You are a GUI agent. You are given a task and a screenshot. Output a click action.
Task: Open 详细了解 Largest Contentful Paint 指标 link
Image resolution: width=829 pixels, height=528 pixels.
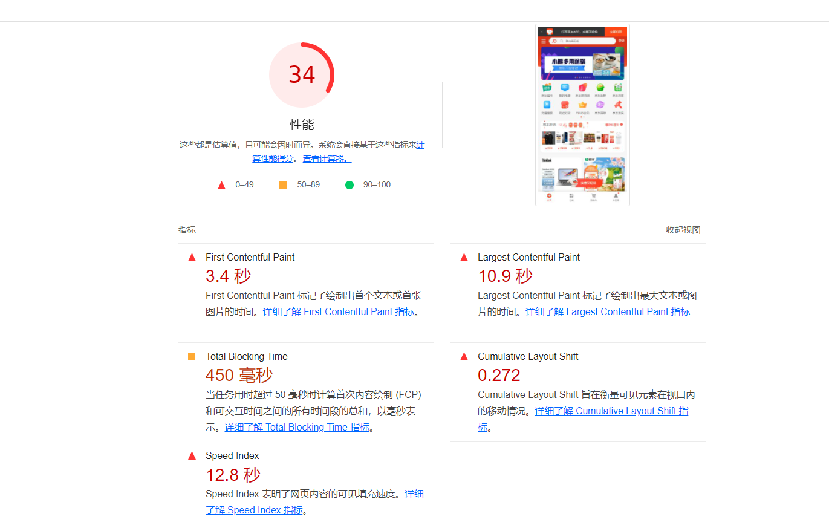(x=608, y=312)
